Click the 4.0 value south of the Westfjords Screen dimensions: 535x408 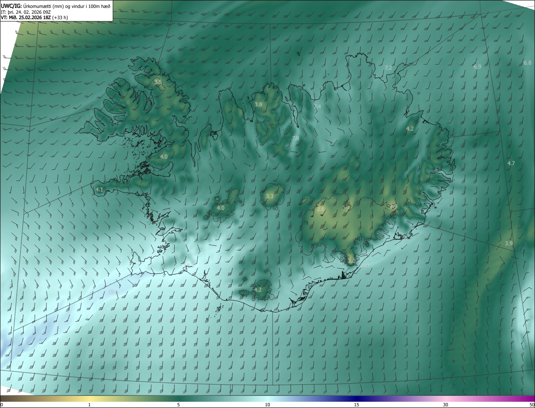point(164,156)
